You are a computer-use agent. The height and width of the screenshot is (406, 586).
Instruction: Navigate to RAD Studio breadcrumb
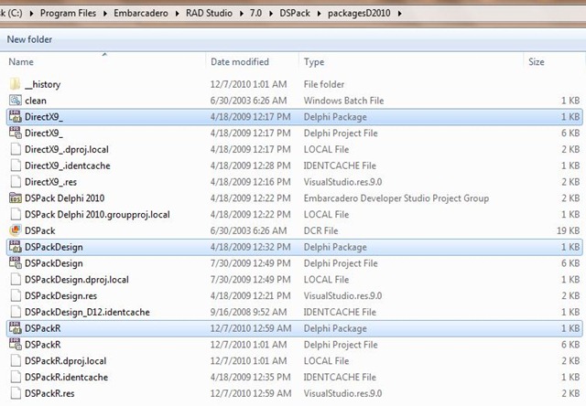209,14
